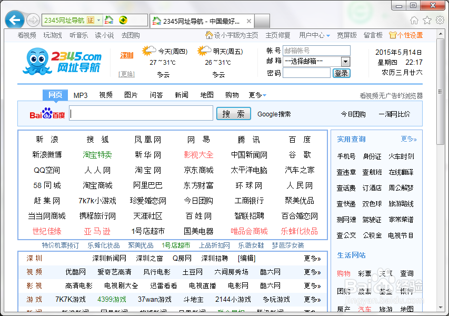Click the 留言板 link
This screenshot has width=449, height=316.
[x=373, y=35]
